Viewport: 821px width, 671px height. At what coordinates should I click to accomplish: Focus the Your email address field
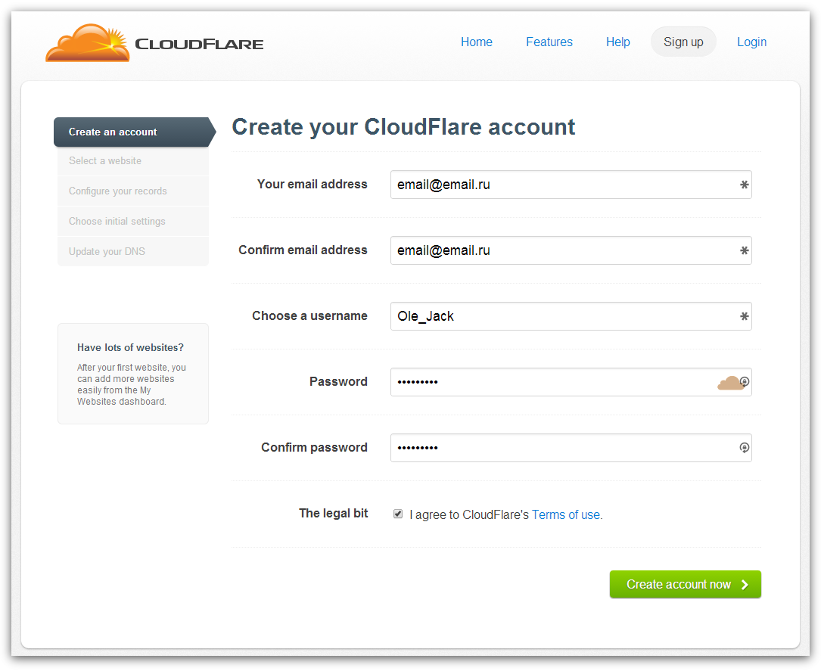pyautogui.click(x=571, y=185)
